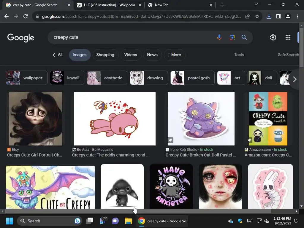Switch to News results
Image resolution: width=304 pixels, height=228 pixels.
click(x=152, y=55)
